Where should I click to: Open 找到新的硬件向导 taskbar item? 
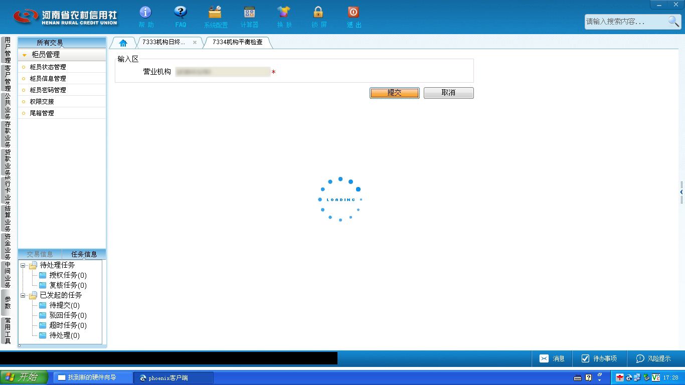point(93,377)
